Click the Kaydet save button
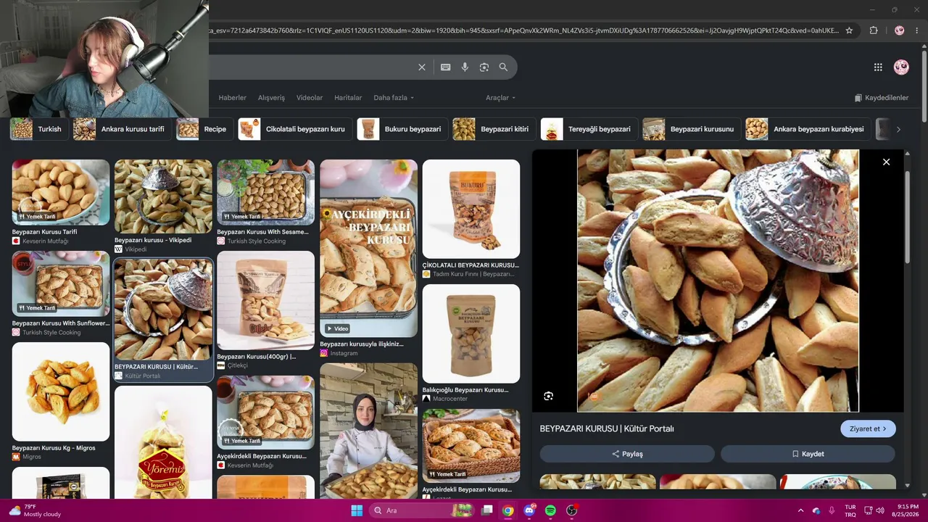The height and width of the screenshot is (522, 928). [808, 454]
